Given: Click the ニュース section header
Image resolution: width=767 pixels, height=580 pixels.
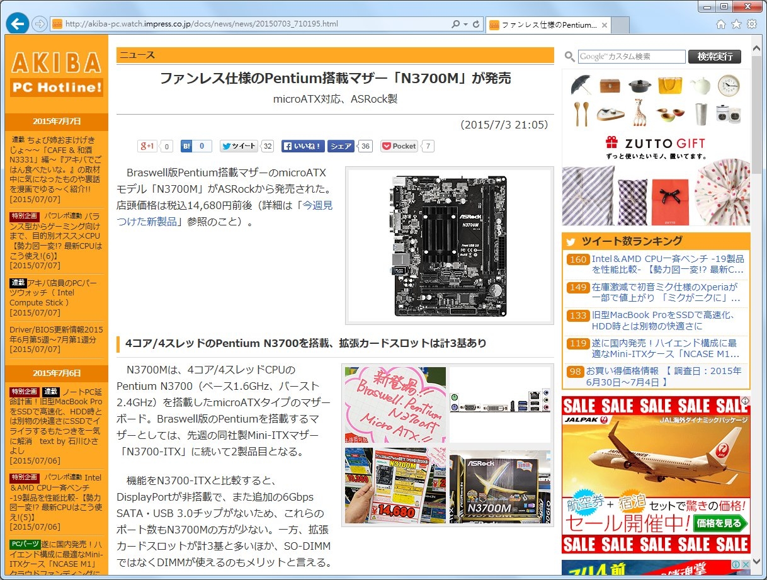Looking at the screenshot, I should [x=335, y=55].
